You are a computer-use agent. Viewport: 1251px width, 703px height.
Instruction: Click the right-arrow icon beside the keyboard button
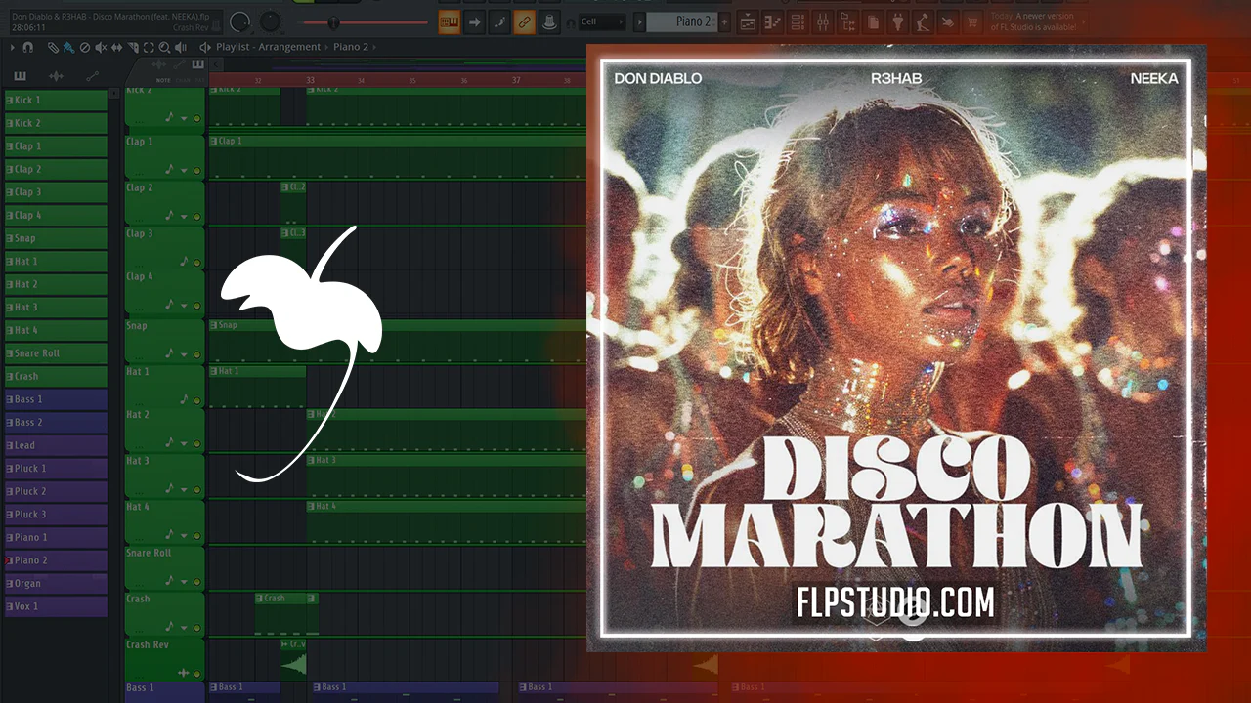(474, 21)
